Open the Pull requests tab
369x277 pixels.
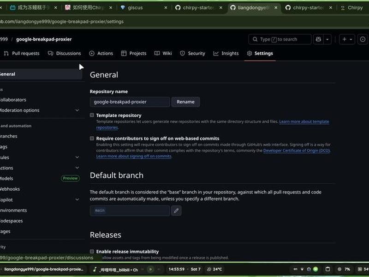pyautogui.click(x=22, y=54)
